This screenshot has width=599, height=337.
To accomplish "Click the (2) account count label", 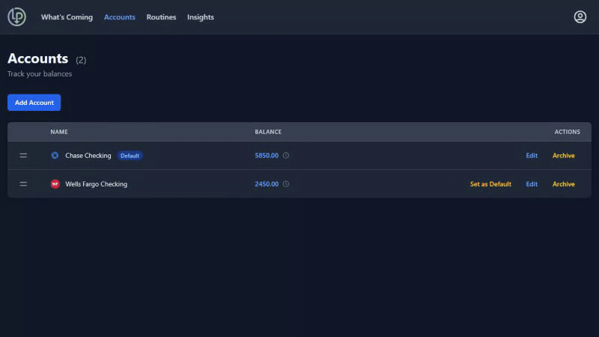I will pyautogui.click(x=81, y=60).
